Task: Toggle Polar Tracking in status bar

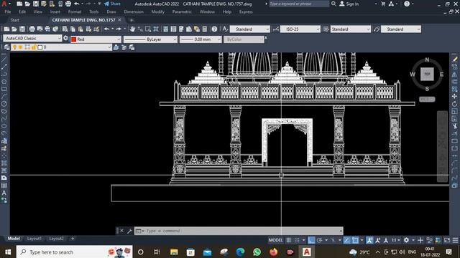Action: 319,240
